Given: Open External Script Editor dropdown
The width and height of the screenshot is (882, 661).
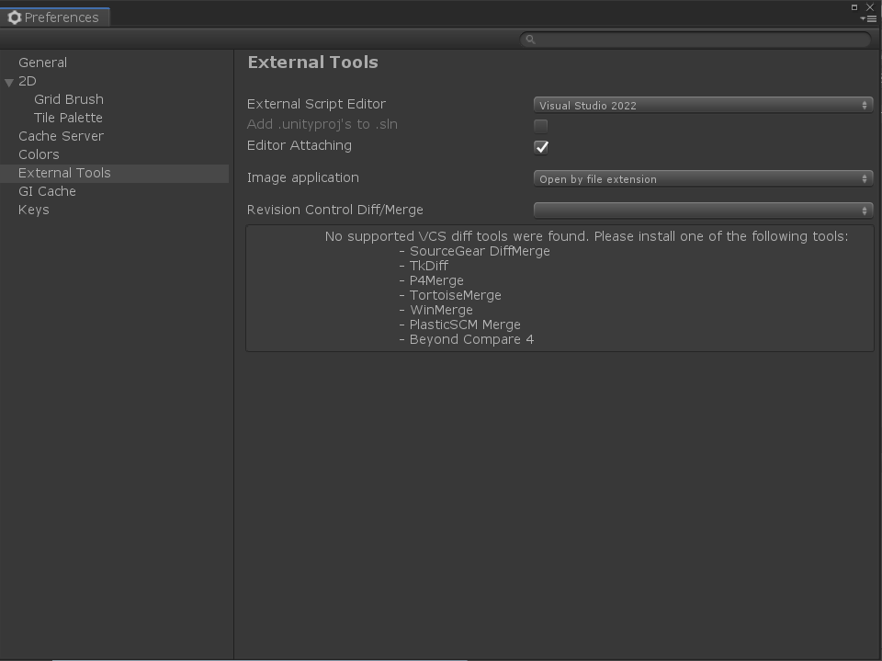Looking at the screenshot, I should click(703, 105).
